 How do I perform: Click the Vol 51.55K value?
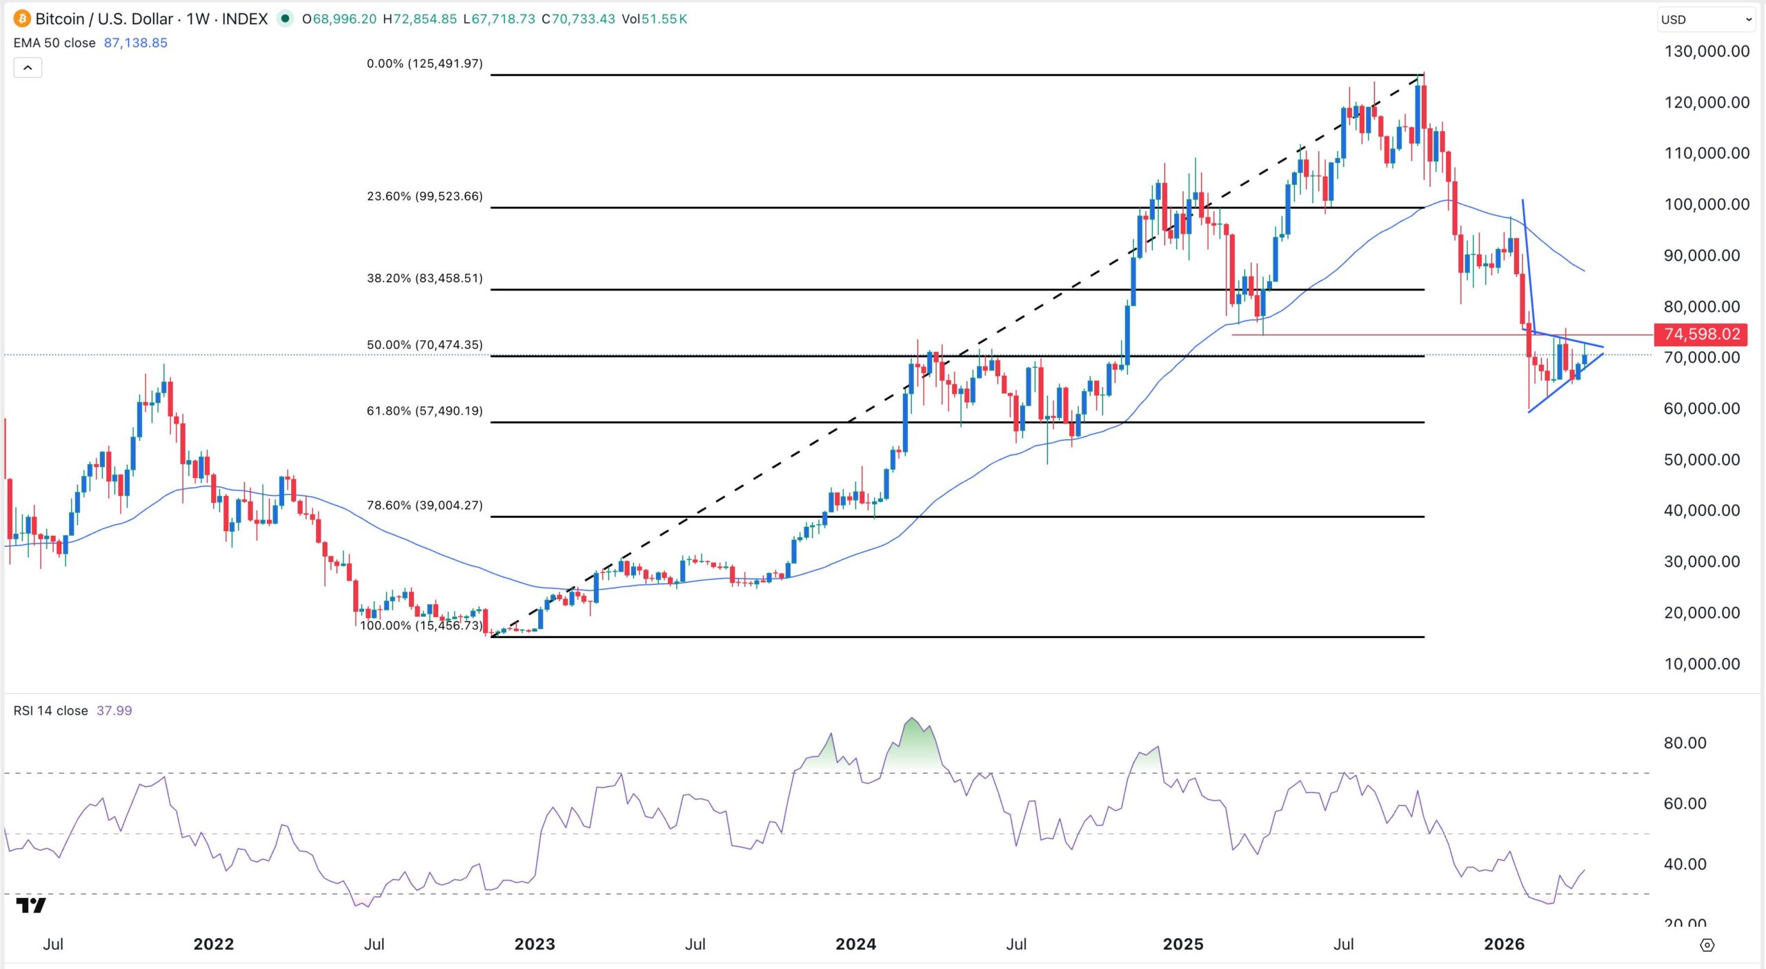click(x=654, y=19)
